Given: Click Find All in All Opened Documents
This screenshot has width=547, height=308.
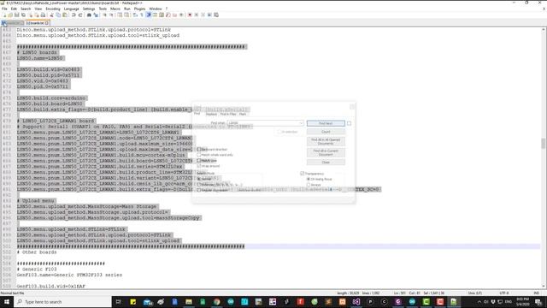Looking at the screenshot, I should pyautogui.click(x=326, y=141).
